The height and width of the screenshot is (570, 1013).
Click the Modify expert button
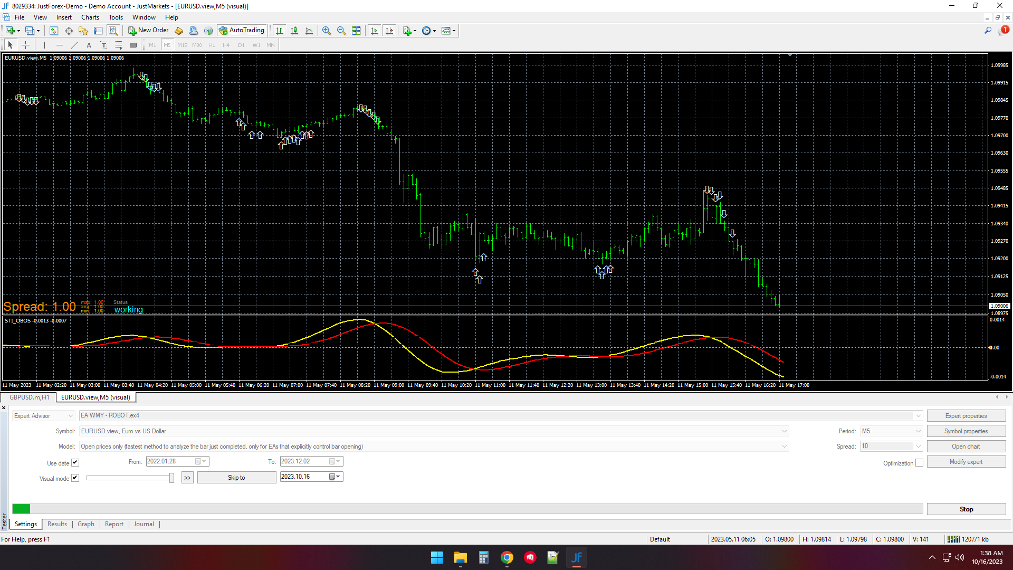[x=966, y=462]
